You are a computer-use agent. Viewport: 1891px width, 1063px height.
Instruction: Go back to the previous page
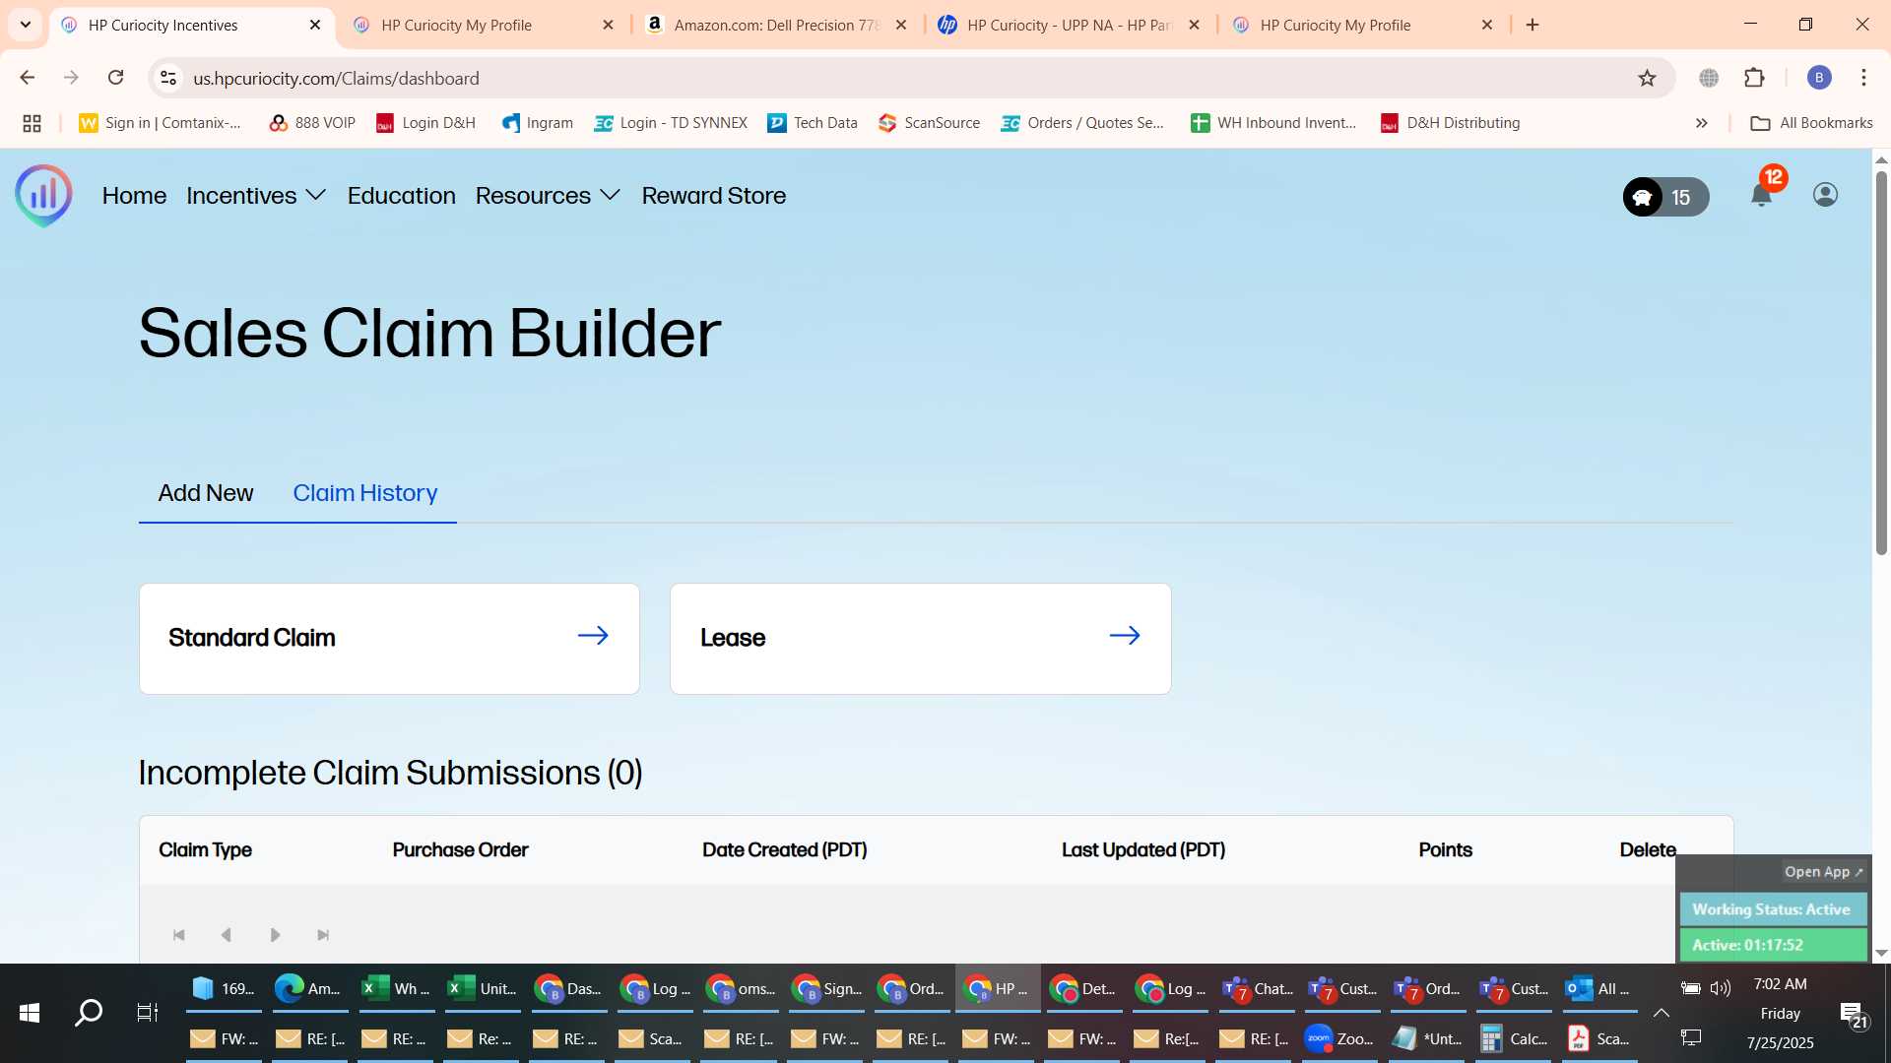tap(28, 78)
